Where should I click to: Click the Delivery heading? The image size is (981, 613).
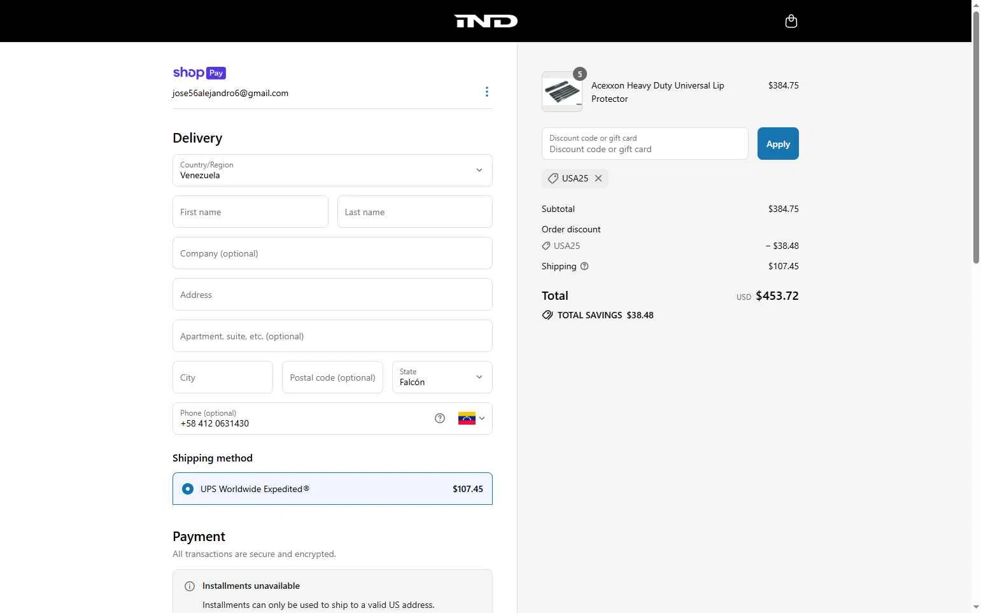point(197,138)
